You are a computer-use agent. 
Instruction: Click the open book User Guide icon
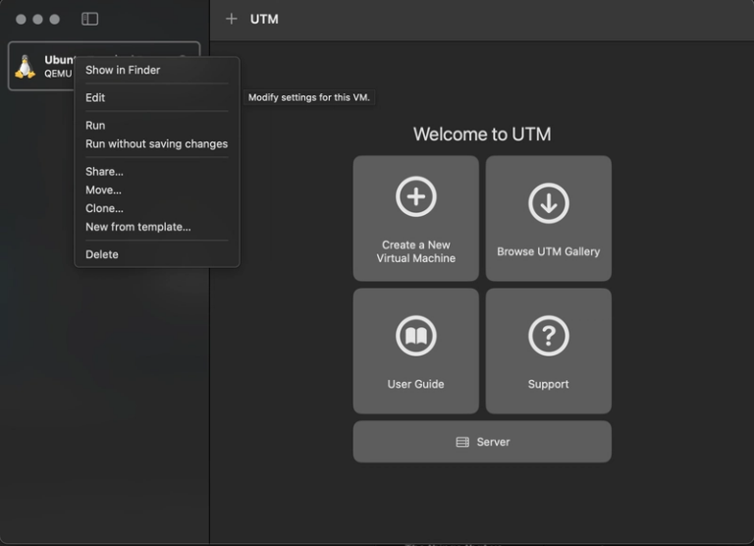point(416,336)
